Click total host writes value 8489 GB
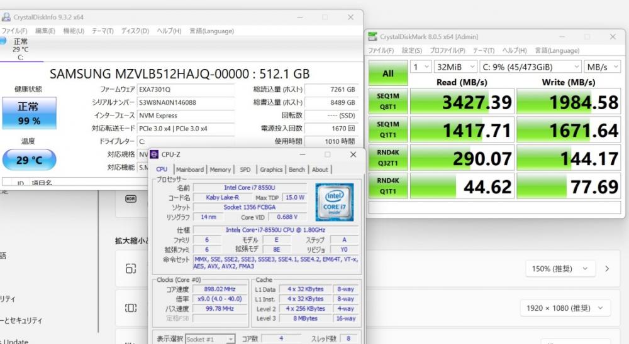 coord(331,102)
